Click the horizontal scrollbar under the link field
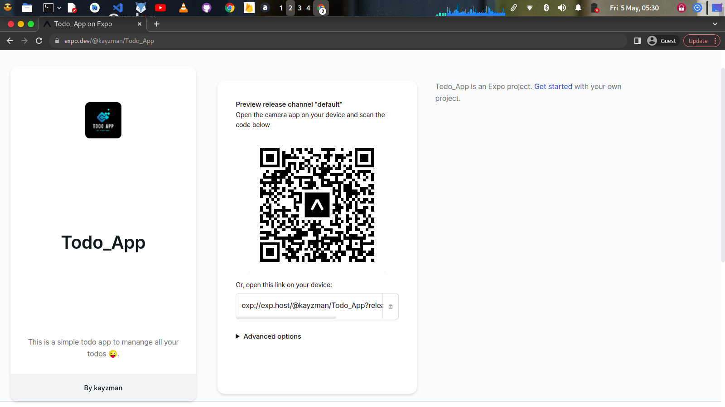This screenshot has width=725, height=407. 286,318
